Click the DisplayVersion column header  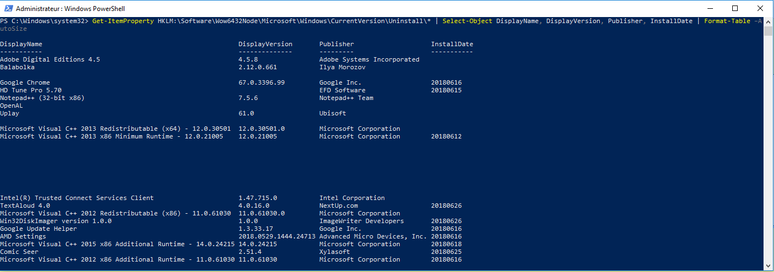[266, 44]
